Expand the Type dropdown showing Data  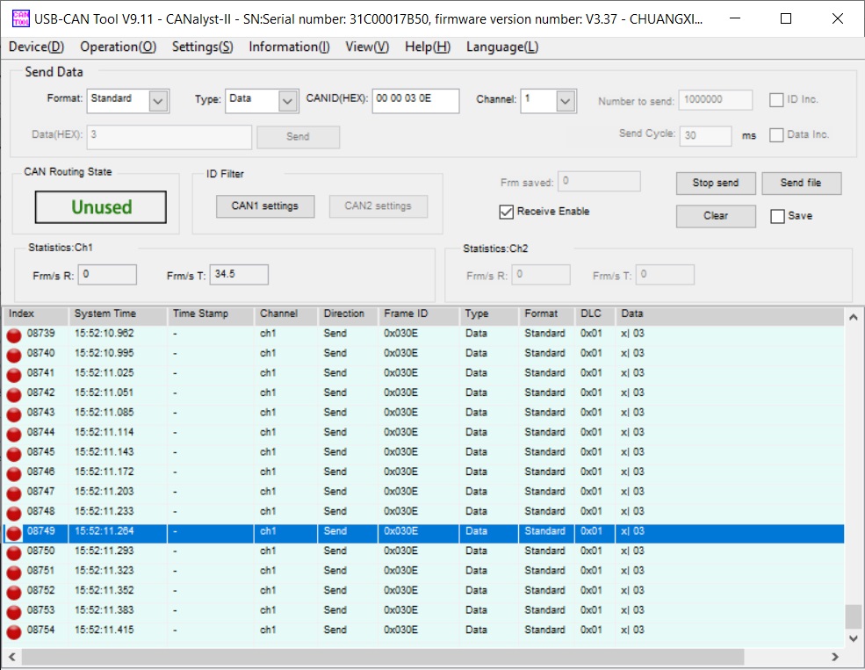pyautogui.click(x=288, y=101)
